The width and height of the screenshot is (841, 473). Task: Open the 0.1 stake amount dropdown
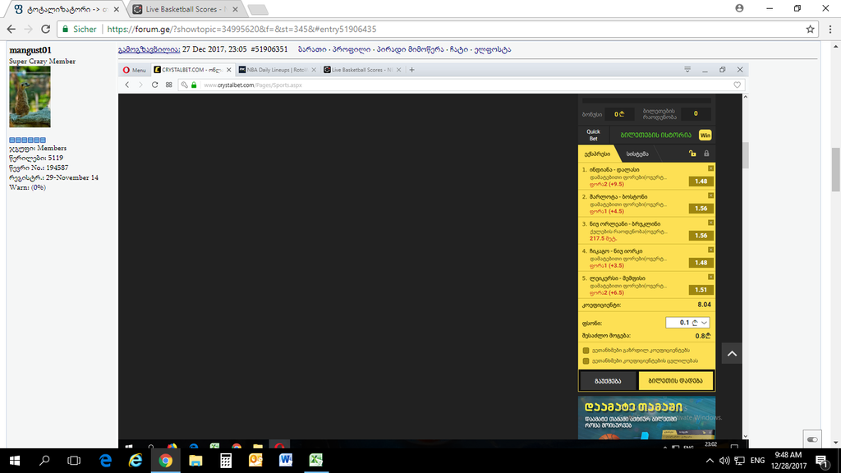pyautogui.click(x=687, y=322)
